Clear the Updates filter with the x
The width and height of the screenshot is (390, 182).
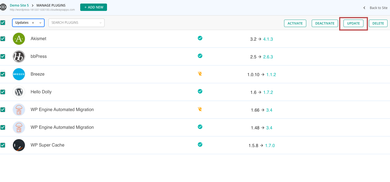click(x=33, y=23)
